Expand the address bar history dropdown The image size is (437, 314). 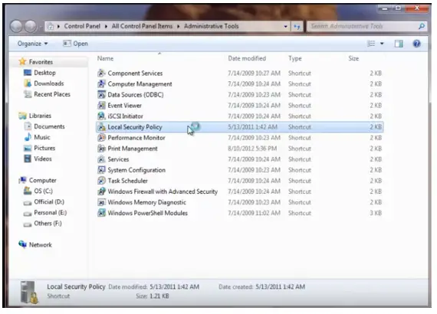click(x=285, y=27)
